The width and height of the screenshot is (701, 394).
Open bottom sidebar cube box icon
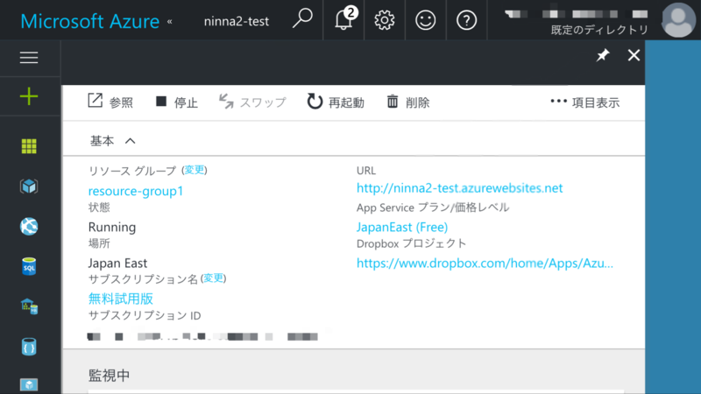pos(29,385)
